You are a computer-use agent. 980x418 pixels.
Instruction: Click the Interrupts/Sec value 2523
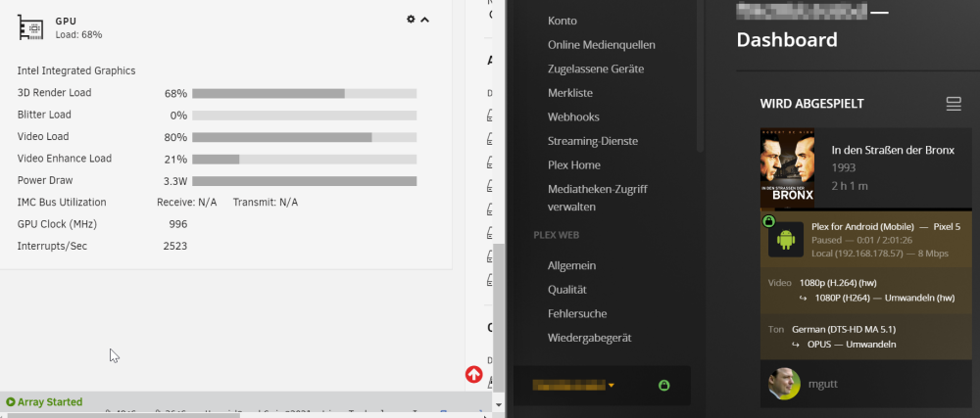[x=175, y=247]
